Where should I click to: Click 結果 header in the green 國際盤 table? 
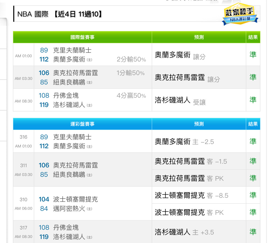[253, 37]
